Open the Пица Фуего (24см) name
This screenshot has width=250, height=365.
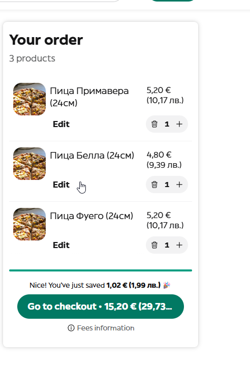[91, 216]
